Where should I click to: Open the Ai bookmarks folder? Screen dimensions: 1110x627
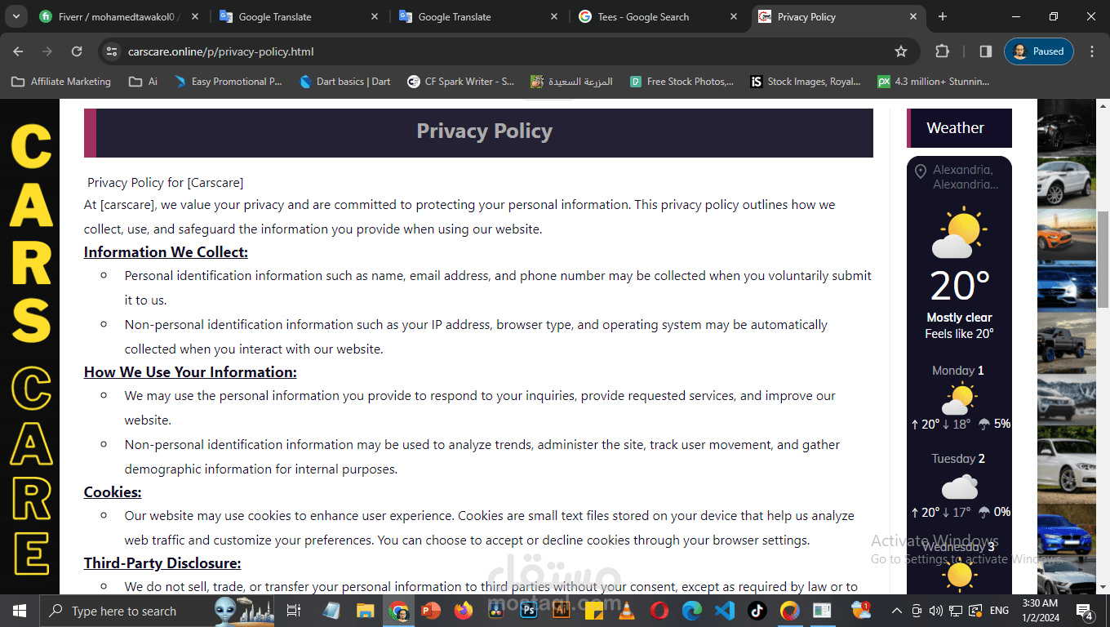143,82
